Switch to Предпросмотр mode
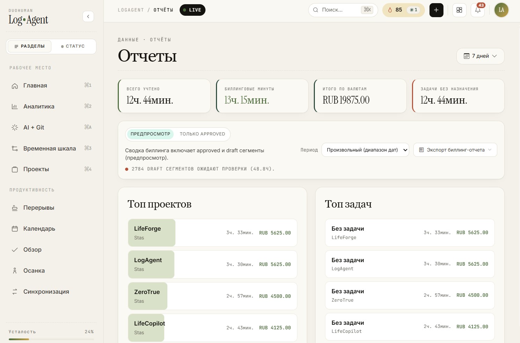The width and height of the screenshot is (520, 343). (x=150, y=134)
